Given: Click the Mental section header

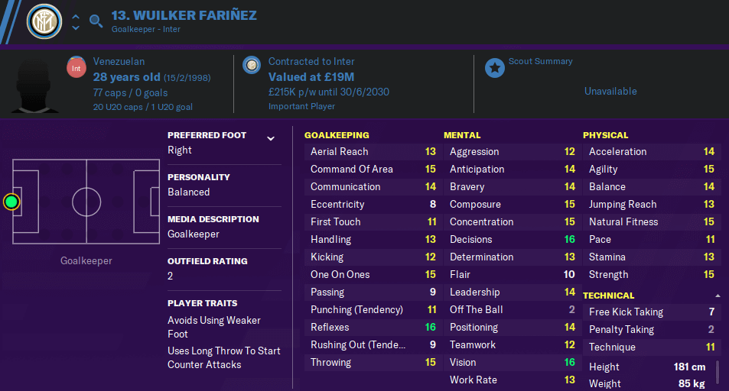Looking at the screenshot, I should coord(462,135).
